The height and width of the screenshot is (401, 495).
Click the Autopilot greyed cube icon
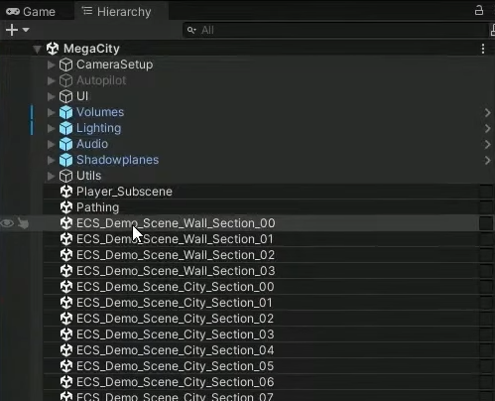click(65, 80)
